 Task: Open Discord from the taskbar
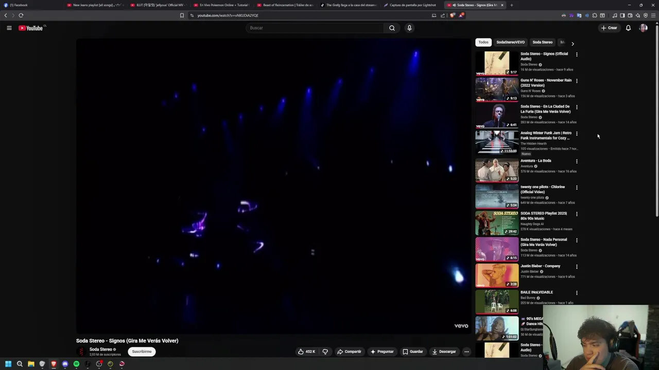coord(65,364)
